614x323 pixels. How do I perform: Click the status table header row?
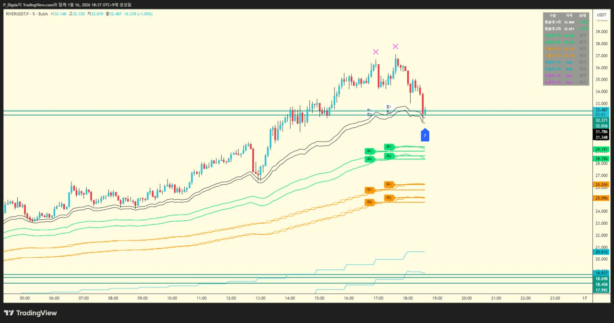(566, 15)
